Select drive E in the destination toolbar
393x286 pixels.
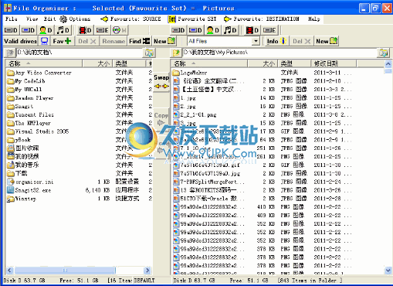269,30
